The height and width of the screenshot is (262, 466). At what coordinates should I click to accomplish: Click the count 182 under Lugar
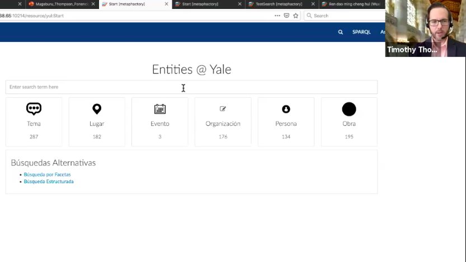pyautogui.click(x=97, y=137)
